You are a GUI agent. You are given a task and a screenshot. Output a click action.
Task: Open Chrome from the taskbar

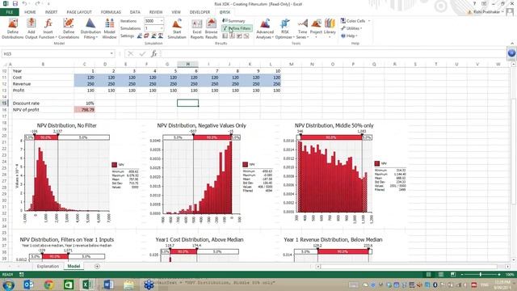click(x=48, y=284)
